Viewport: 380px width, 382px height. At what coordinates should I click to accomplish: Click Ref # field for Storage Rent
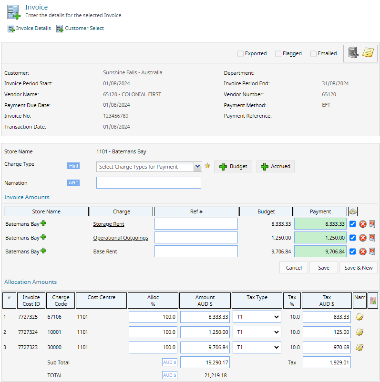coord(196,224)
